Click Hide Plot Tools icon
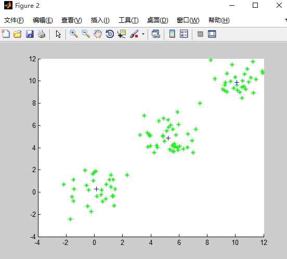 200,34
